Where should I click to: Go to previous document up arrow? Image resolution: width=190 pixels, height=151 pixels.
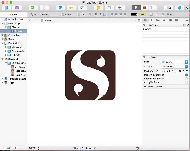pos(131,21)
